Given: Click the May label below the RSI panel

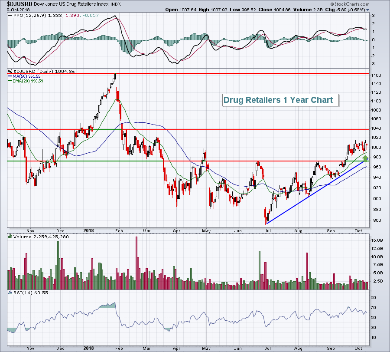Looking at the screenshot, I should point(206,349).
